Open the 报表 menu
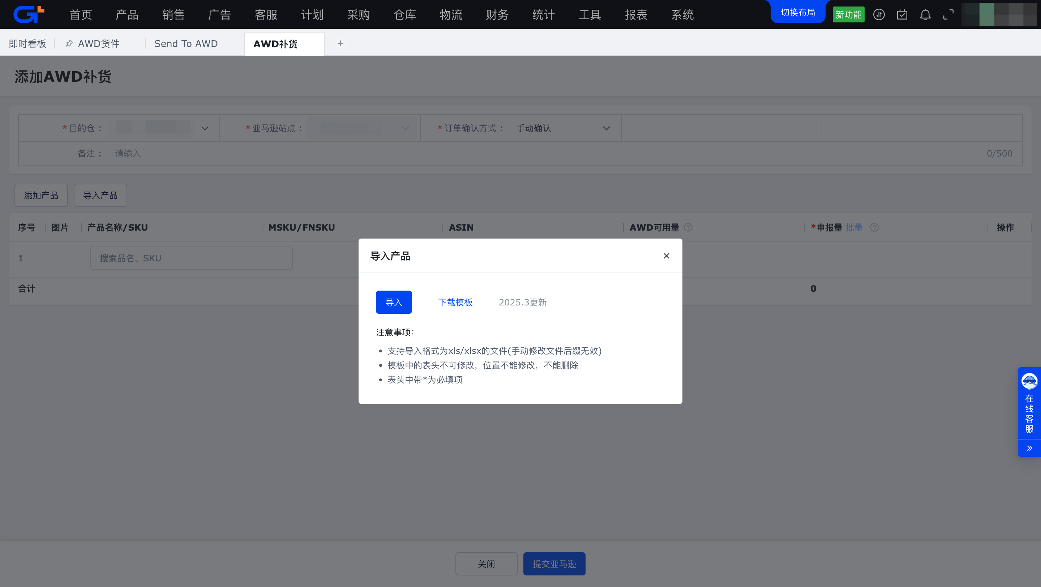Screen dimensions: 1041x587 click(636, 14)
